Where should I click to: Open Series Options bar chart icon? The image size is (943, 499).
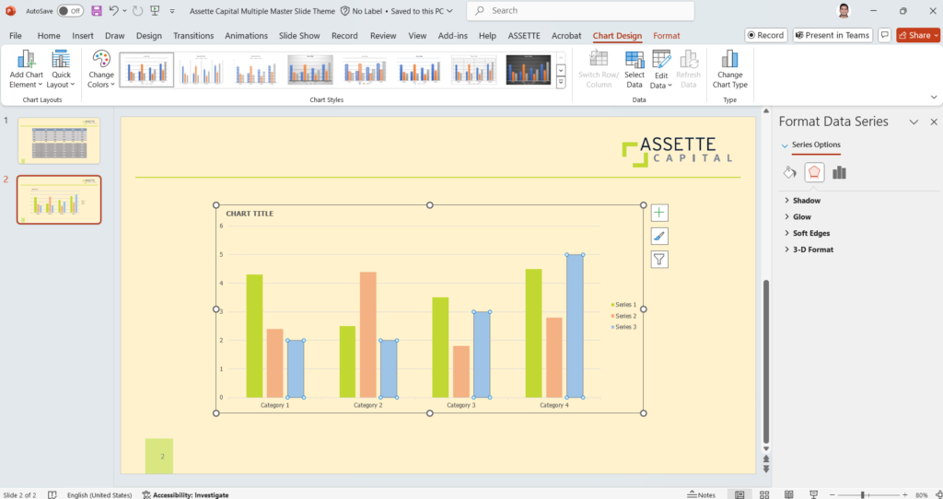tap(839, 172)
